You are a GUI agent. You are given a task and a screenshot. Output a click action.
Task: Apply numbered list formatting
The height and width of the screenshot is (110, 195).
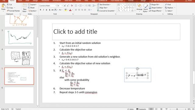click(x=80, y=5)
